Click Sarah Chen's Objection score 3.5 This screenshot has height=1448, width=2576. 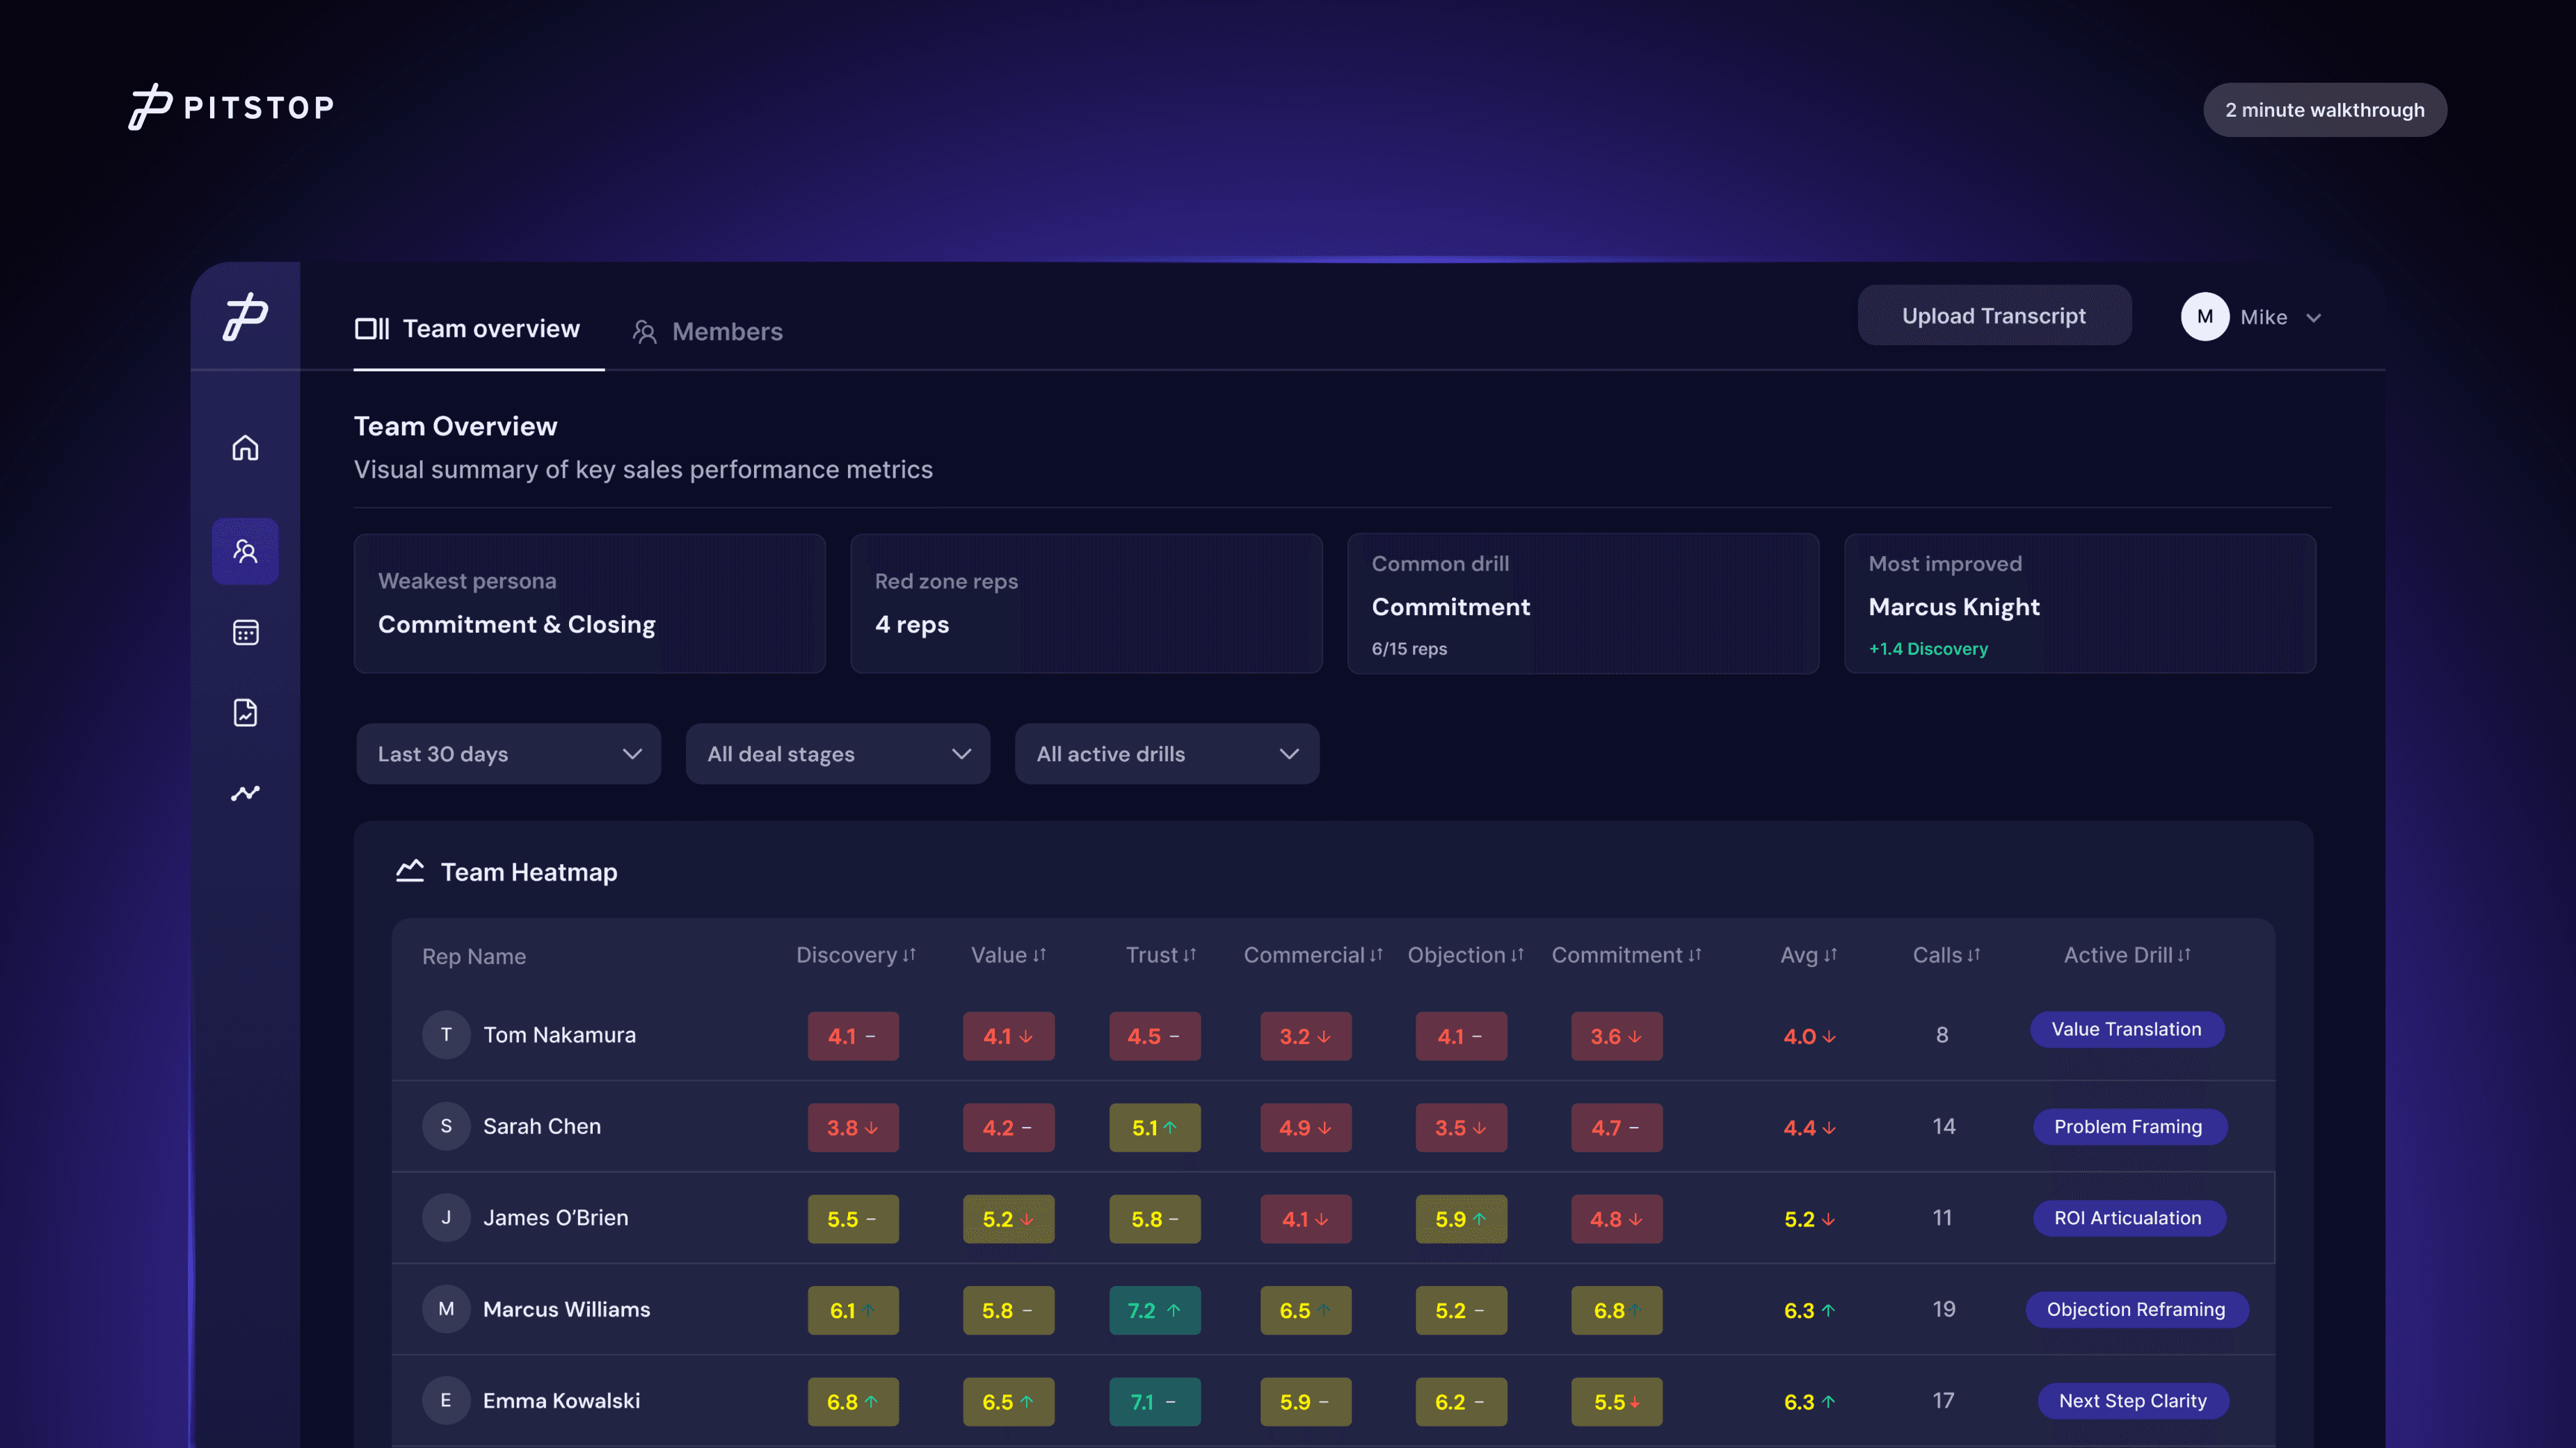(1461, 1128)
